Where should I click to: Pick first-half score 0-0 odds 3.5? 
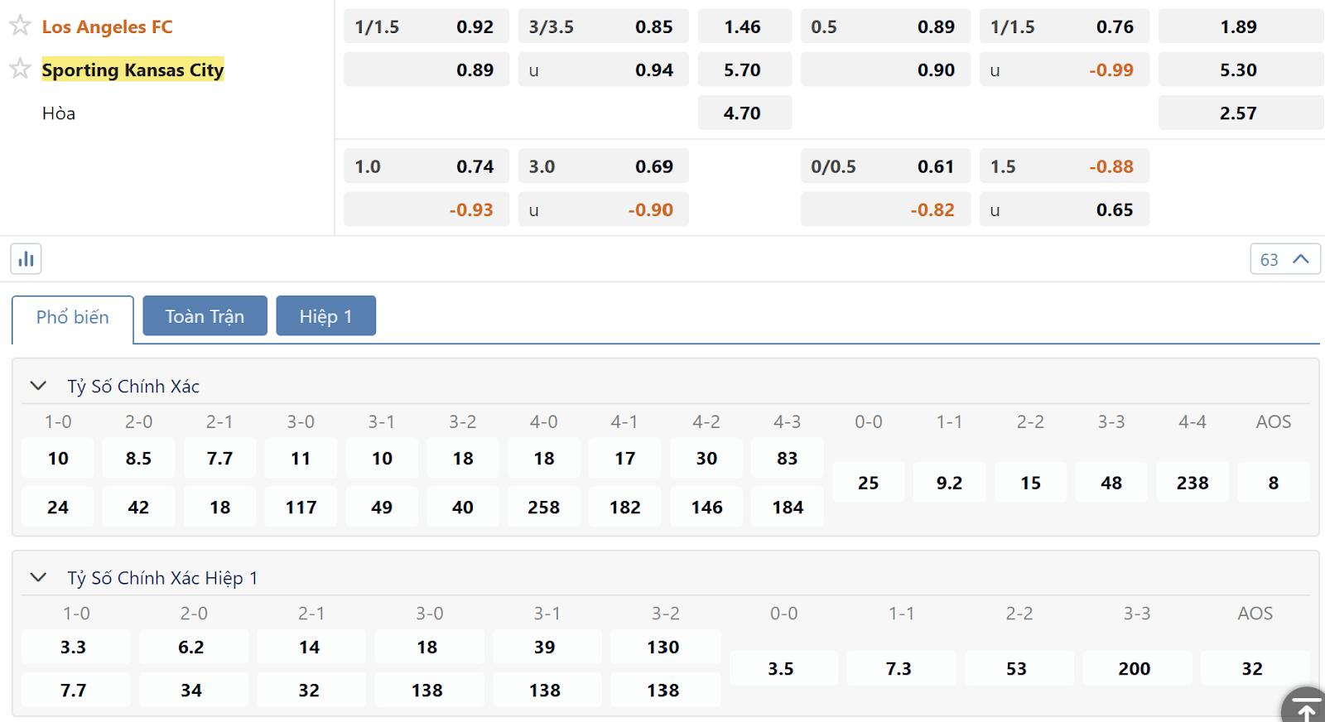click(x=783, y=668)
